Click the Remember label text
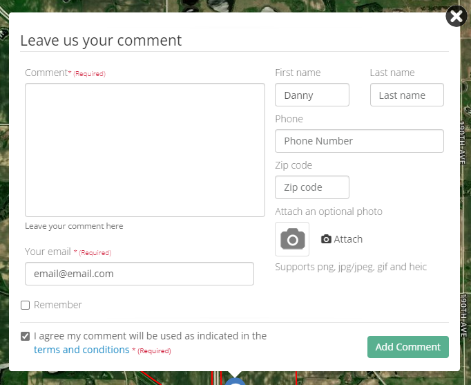 click(x=58, y=305)
